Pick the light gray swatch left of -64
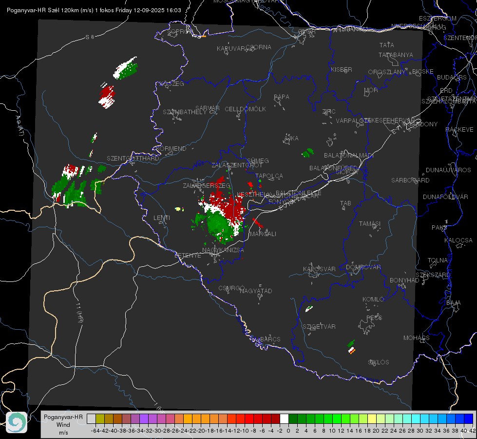 point(91,419)
